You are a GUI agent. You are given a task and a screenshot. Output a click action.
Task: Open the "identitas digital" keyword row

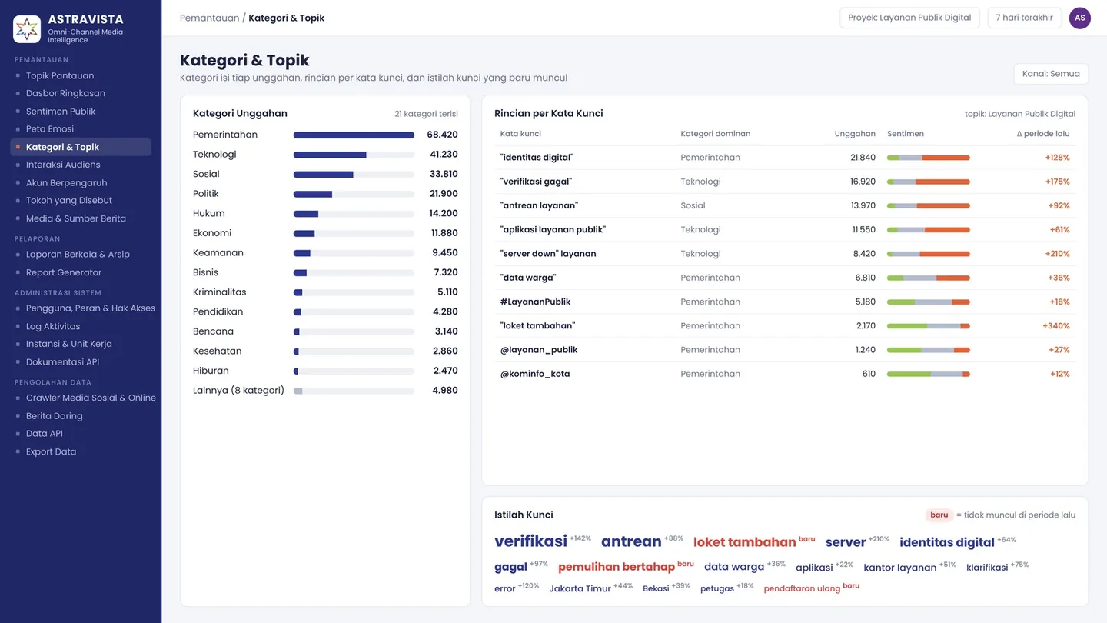coord(785,158)
